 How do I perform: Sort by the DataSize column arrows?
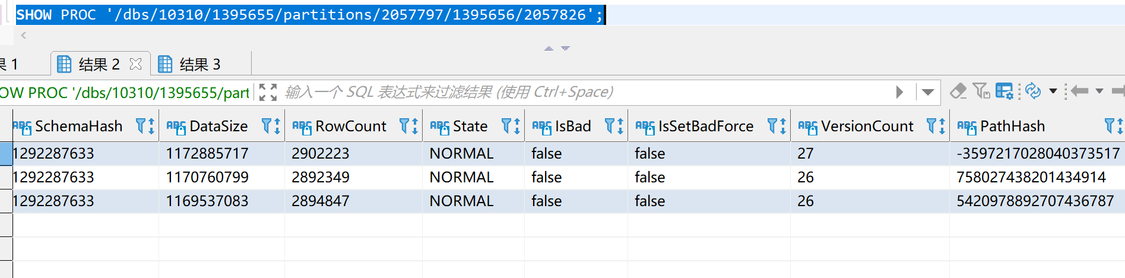pos(277,126)
